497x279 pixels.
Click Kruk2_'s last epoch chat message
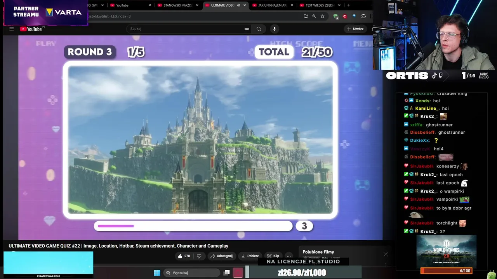[451, 175]
